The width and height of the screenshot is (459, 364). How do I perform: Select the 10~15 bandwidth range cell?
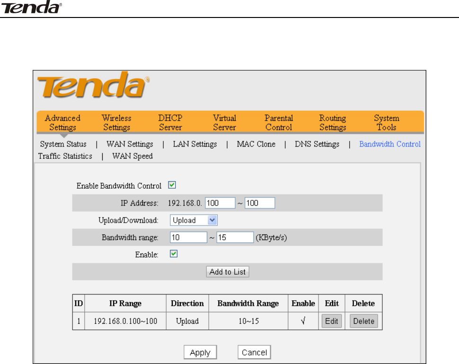248,321
